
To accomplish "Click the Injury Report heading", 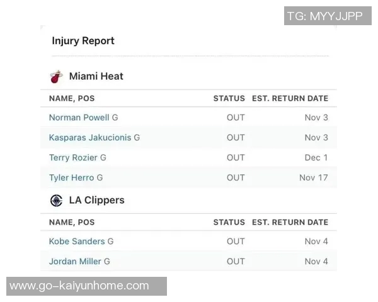I will click(83, 41).
